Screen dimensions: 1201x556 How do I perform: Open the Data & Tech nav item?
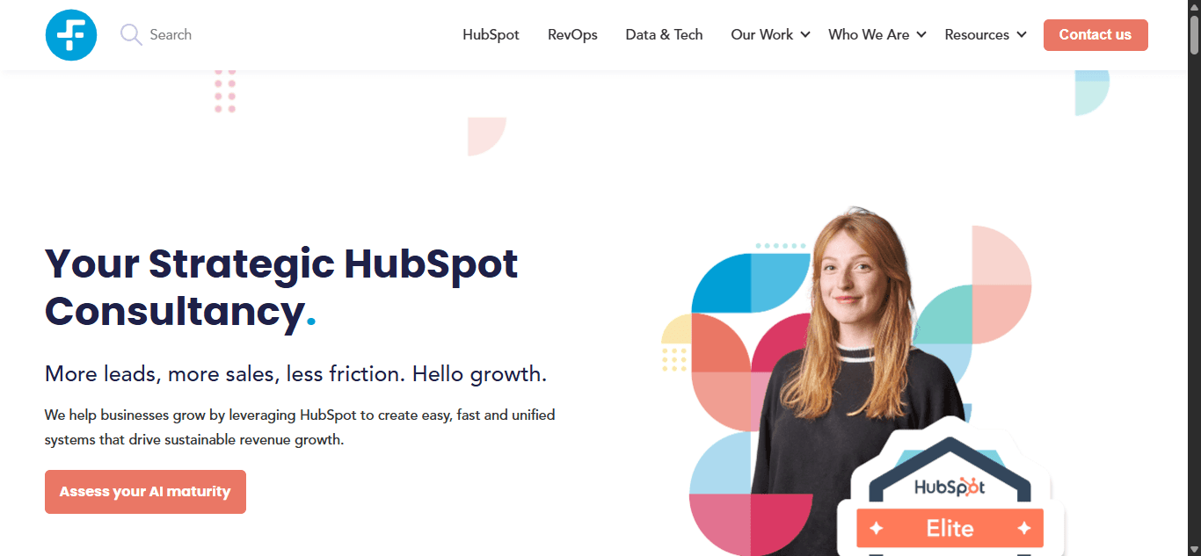click(664, 35)
